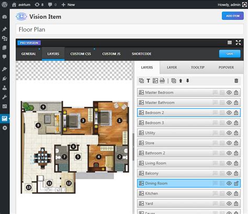Collapse the WordPress sidebar menu

5,128
